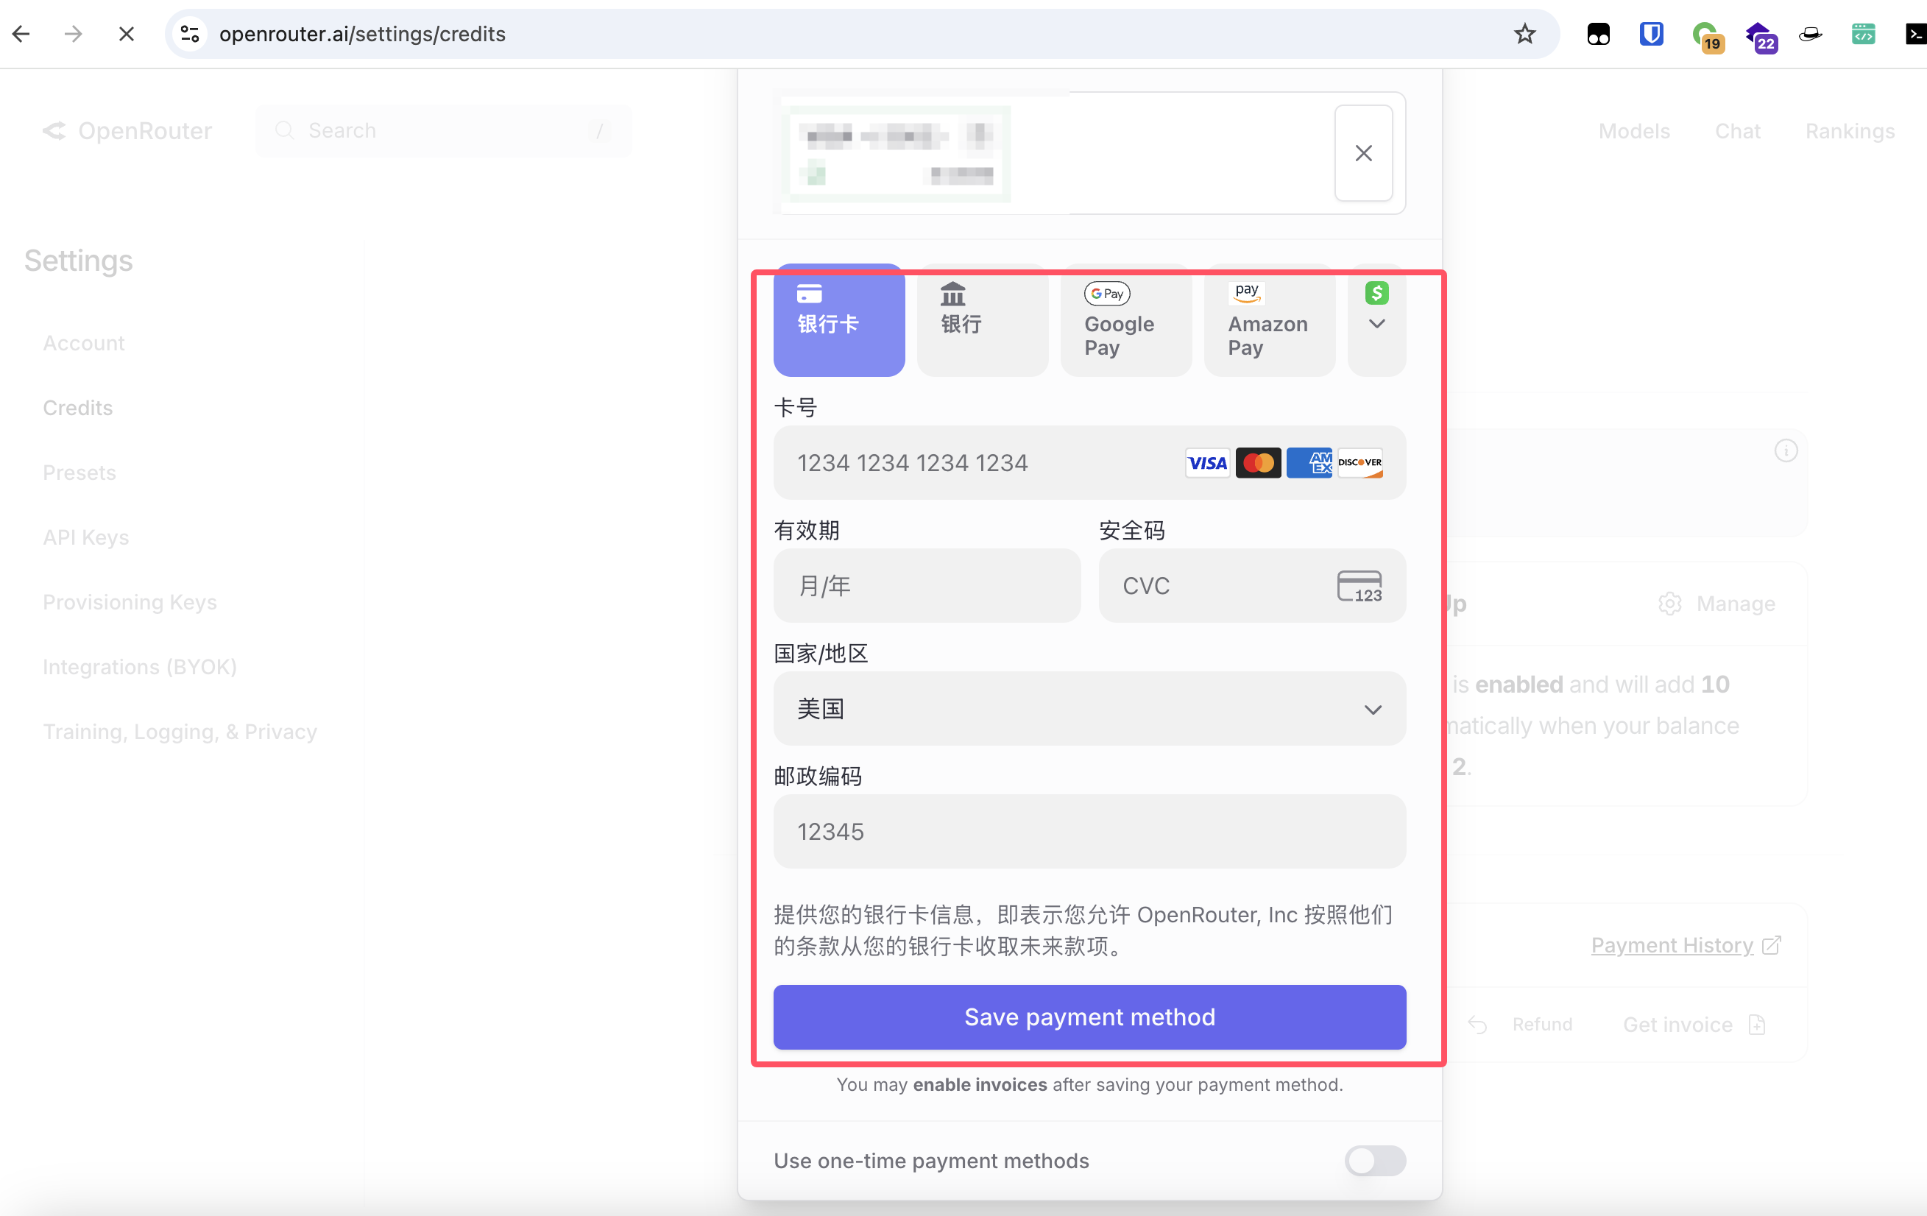Click the enable invoices link
This screenshot has height=1216, width=1927.
(980, 1085)
